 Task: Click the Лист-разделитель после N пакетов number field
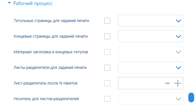click(x=151, y=83)
